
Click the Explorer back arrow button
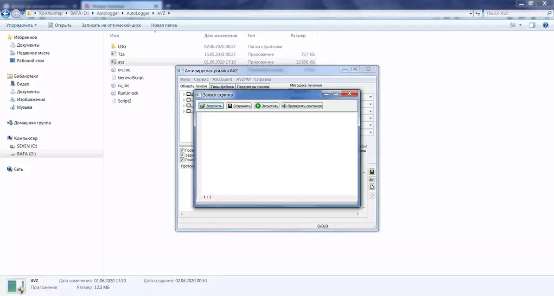click(6, 13)
